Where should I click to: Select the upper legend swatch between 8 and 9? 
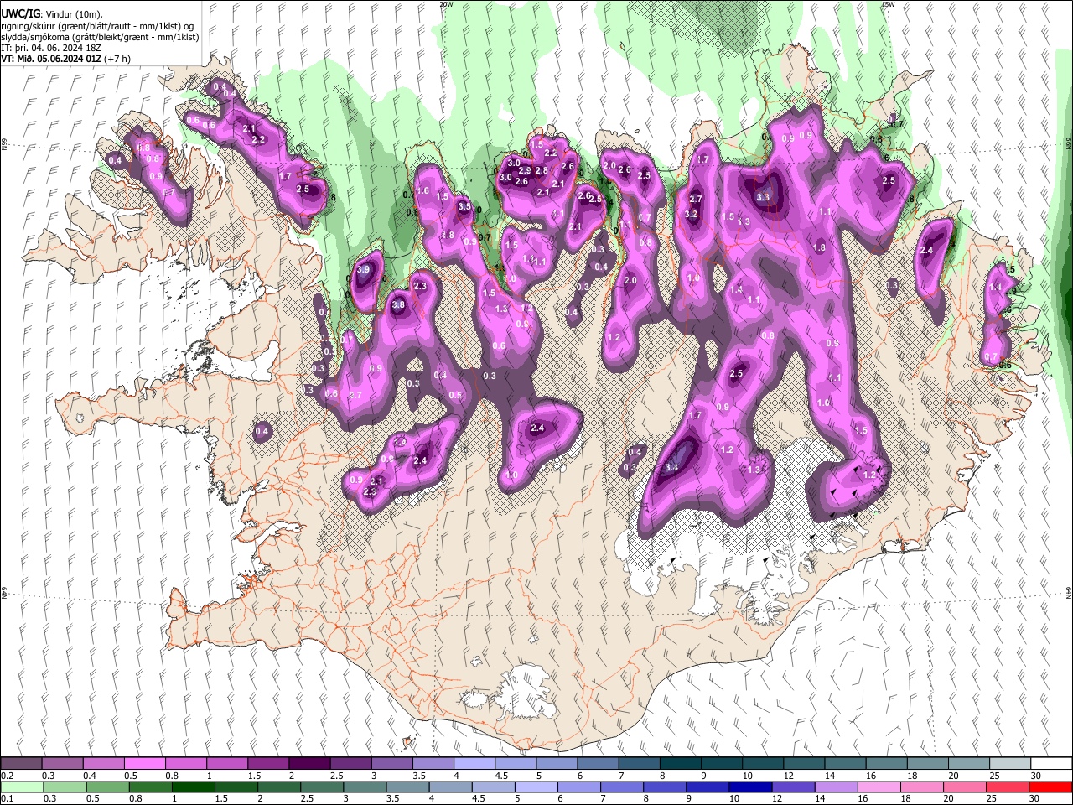pos(679,764)
